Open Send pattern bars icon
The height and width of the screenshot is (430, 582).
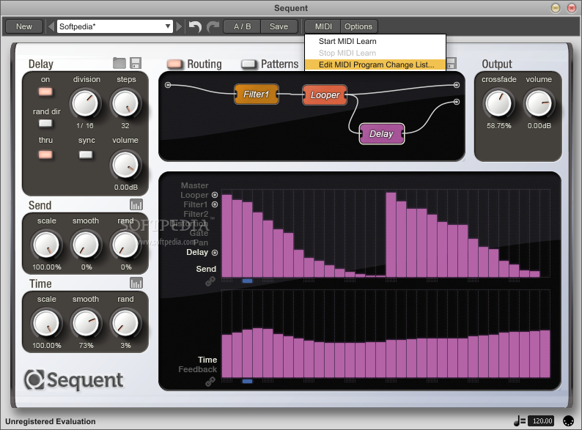click(136, 204)
